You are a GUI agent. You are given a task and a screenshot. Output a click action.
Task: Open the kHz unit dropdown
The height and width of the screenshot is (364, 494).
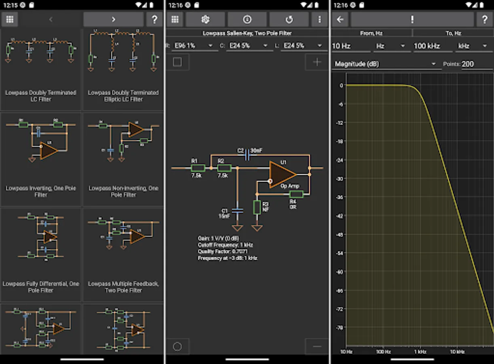[473, 46]
